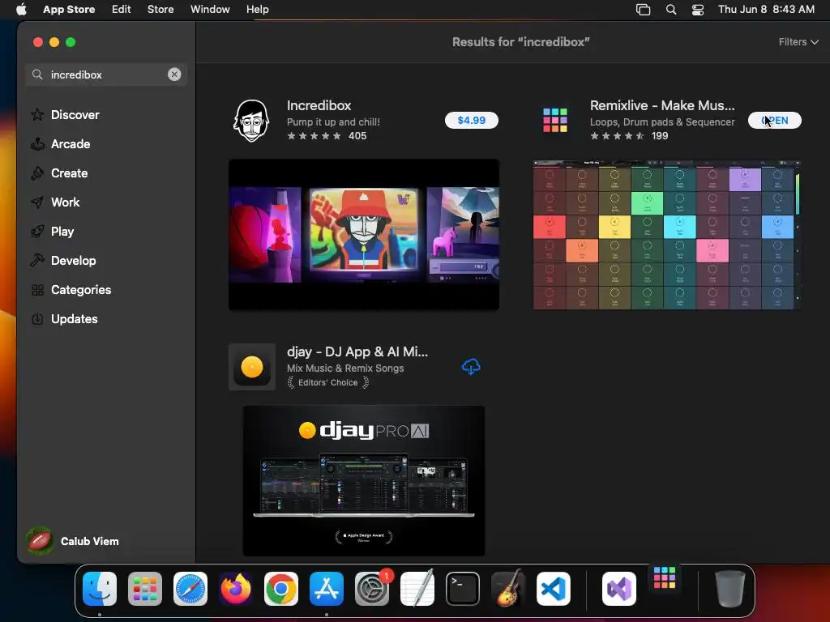Download djay with the cloud icon
The image size is (830, 622).
tap(471, 367)
